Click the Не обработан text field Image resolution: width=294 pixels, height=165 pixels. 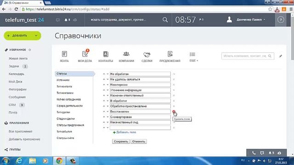[140, 74]
